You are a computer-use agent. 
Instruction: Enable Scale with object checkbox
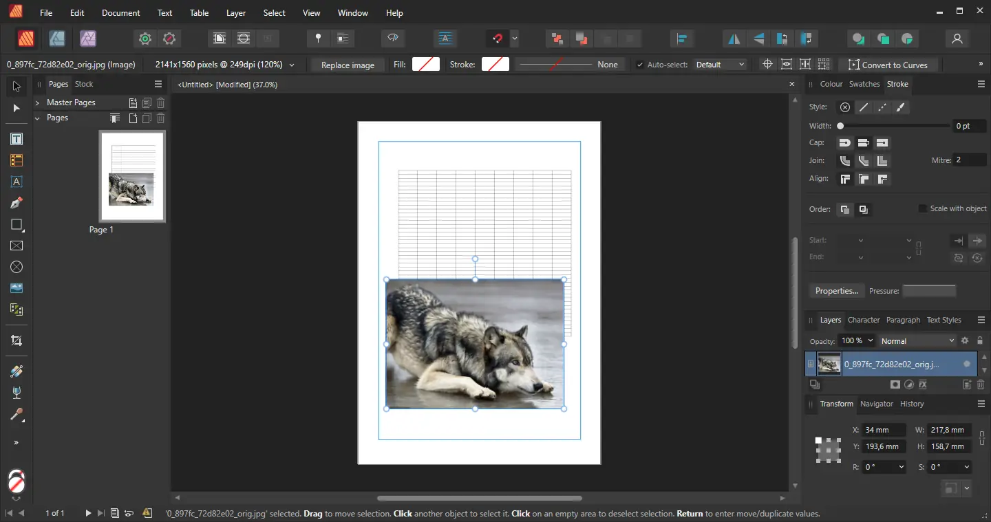[x=922, y=208]
